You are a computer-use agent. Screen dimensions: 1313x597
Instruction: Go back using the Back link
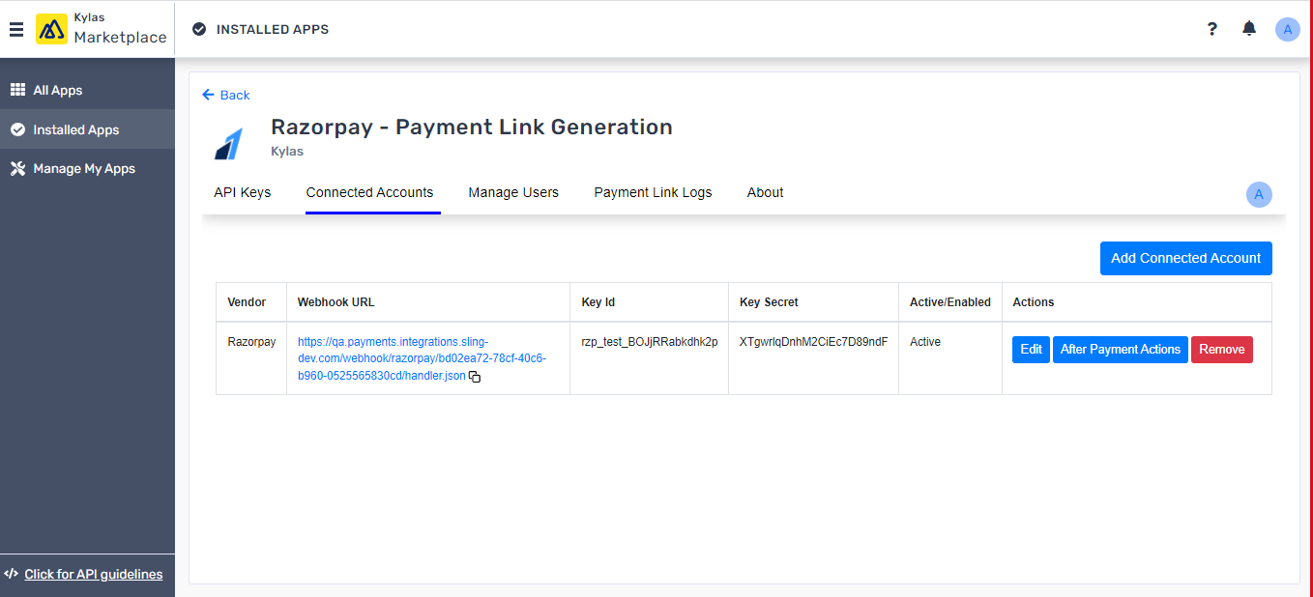[226, 95]
